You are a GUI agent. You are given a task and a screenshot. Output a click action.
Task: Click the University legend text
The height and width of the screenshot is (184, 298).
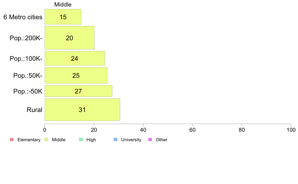(131, 140)
